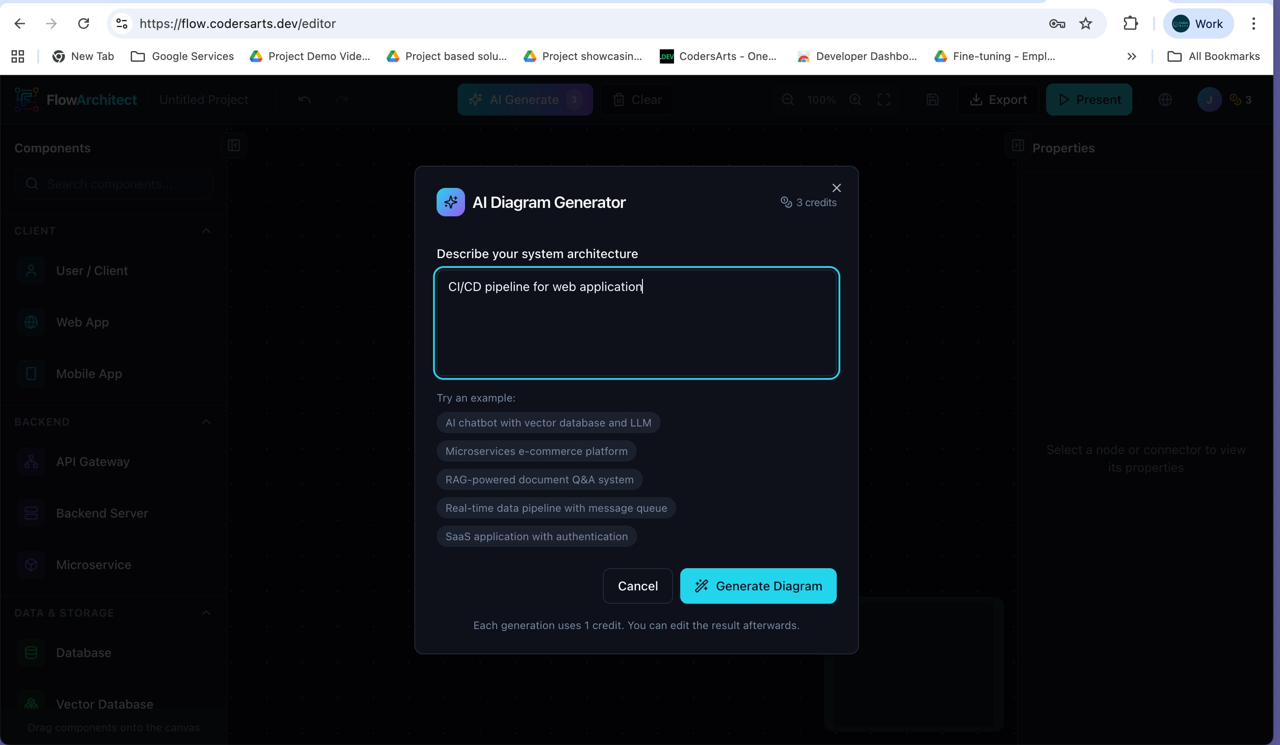
Task: Click the undo arrow icon in toolbar
Action: (x=304, y=100)
